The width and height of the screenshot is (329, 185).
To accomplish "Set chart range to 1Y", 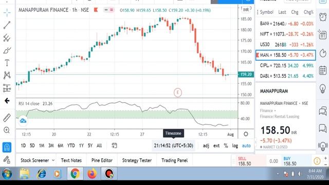I will pos(81,145).
